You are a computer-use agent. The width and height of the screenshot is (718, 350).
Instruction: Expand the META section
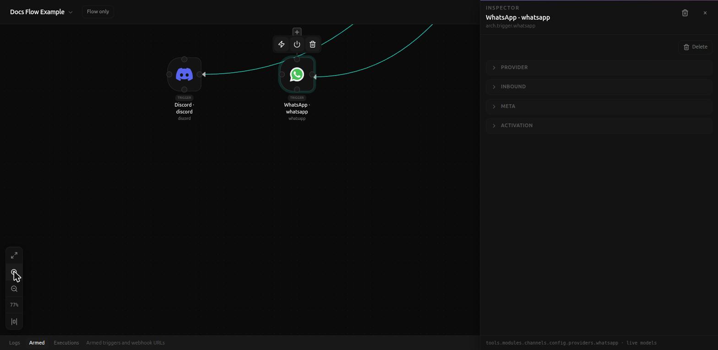(x=599, y=106)
